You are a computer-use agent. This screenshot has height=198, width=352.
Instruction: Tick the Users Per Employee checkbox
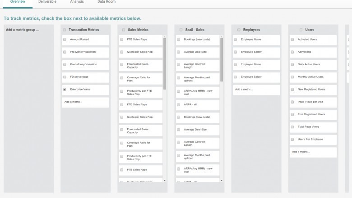(292, 139)
